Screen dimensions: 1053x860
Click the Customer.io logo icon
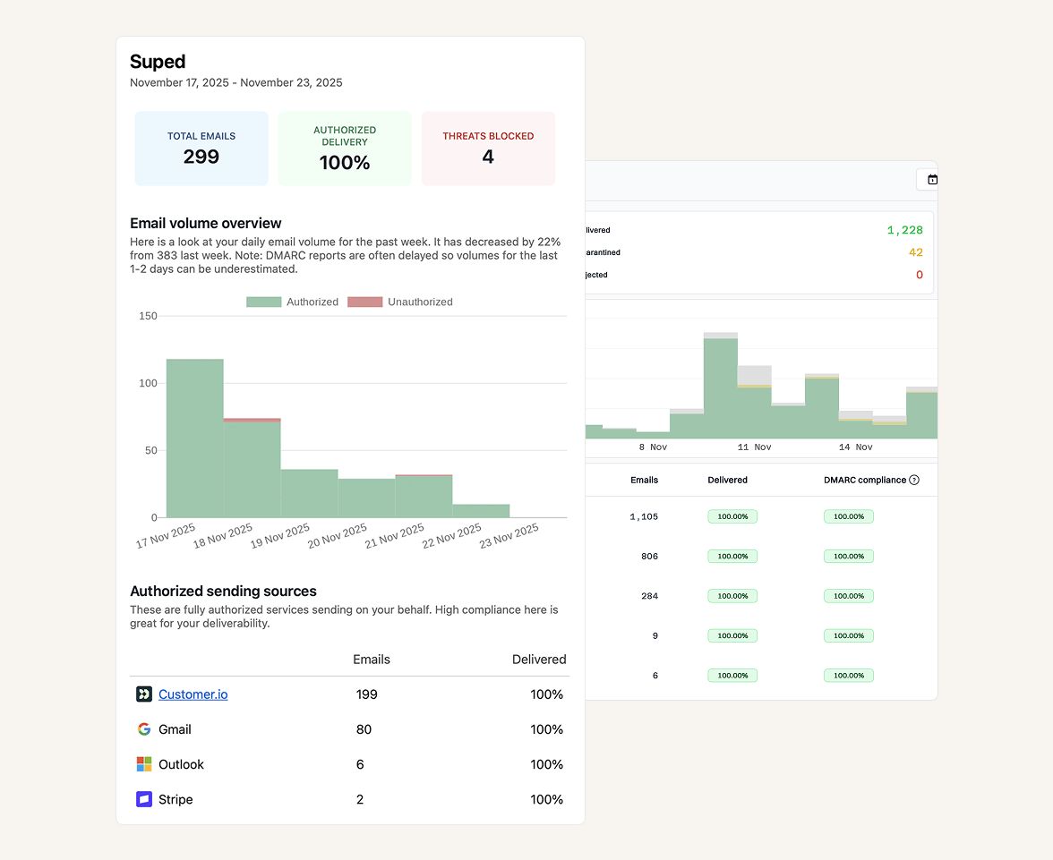(144, 694)
